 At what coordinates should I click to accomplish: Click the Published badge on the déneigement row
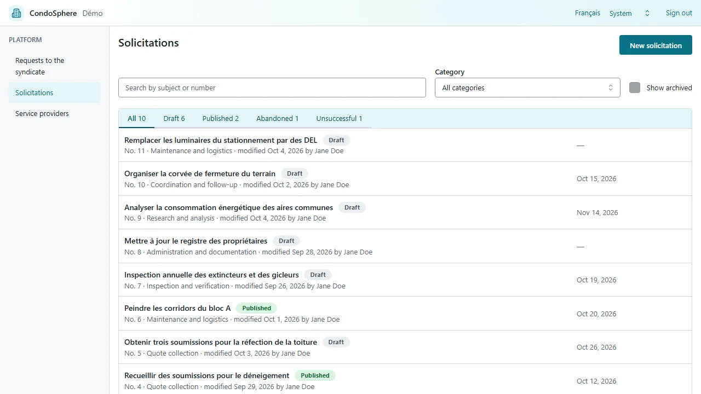coord(315,375)
